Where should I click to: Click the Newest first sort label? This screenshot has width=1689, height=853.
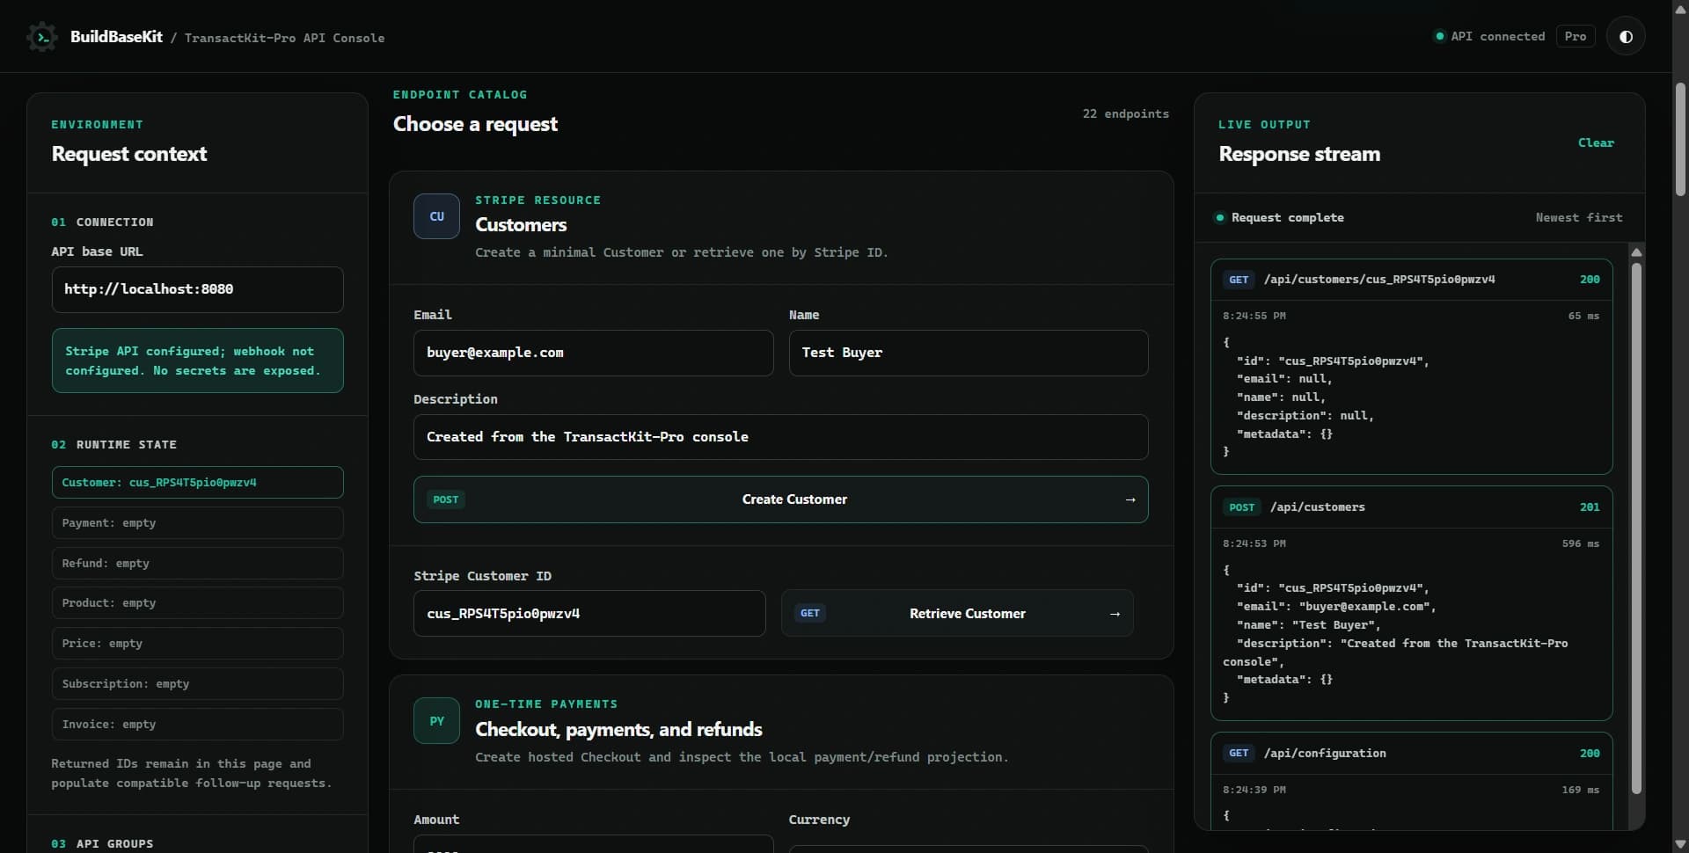tap(1579, 217)
